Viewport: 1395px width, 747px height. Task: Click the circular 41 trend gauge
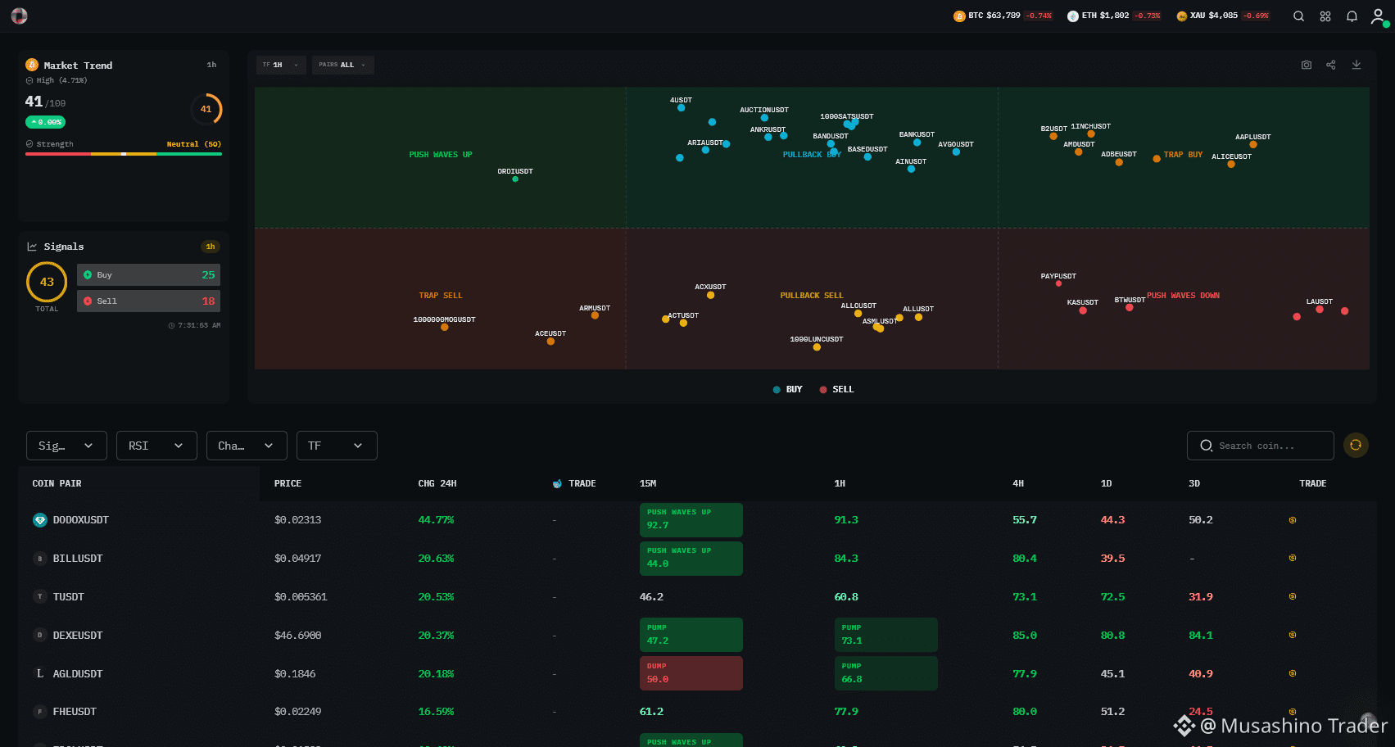coord(206,109)
